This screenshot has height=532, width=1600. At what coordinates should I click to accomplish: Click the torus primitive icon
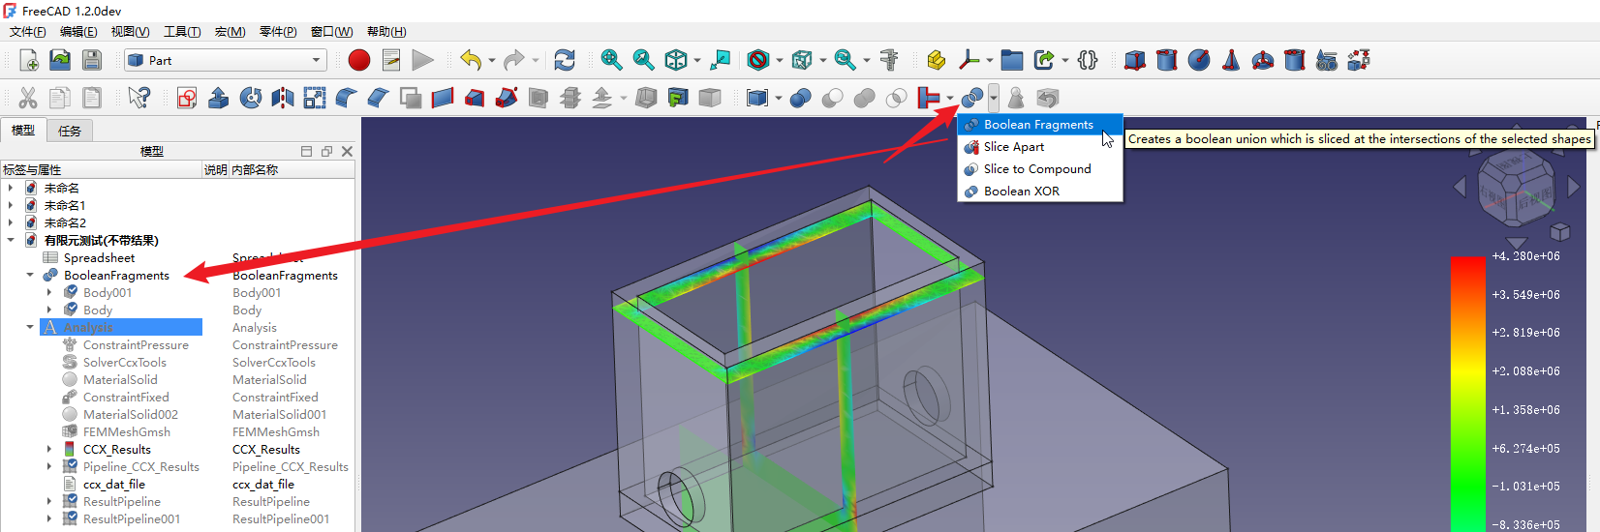(1263, 60)
